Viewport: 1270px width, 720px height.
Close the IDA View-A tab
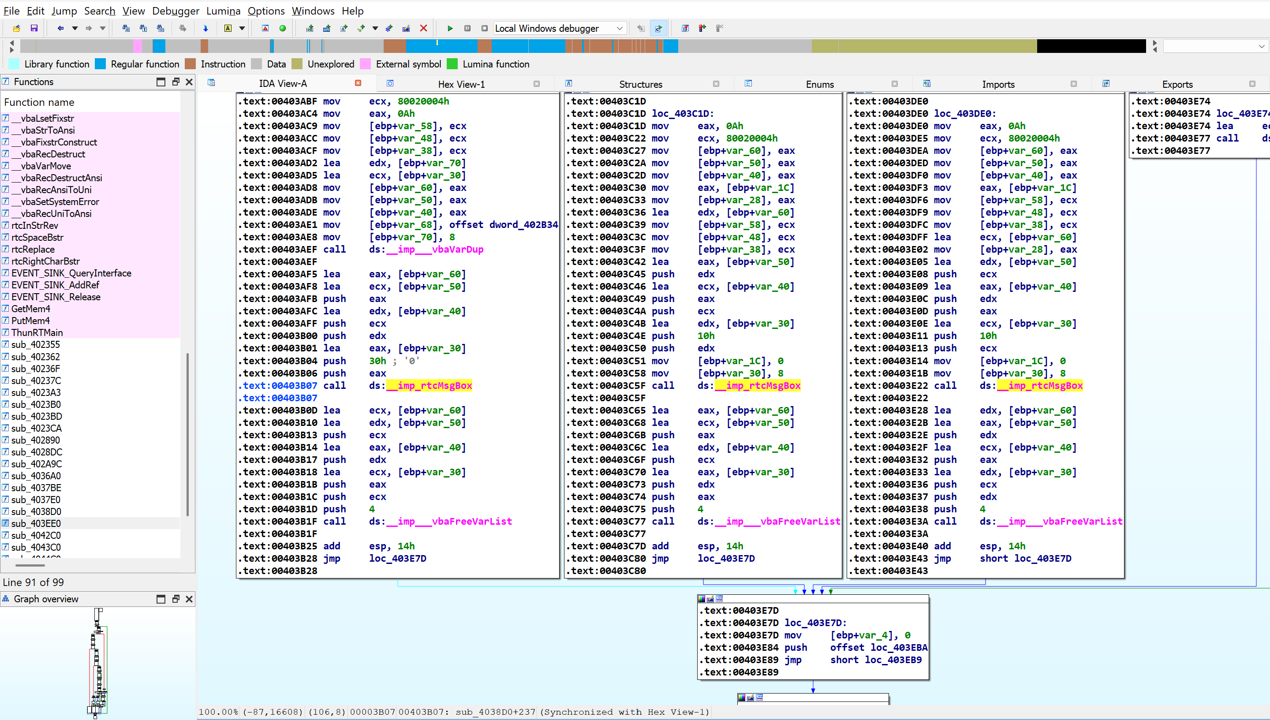coord(358,83)
